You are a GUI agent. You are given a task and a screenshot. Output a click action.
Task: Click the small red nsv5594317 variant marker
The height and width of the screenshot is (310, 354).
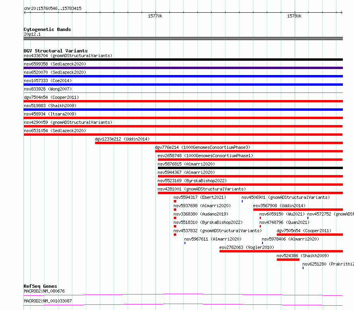click(175, 201)
